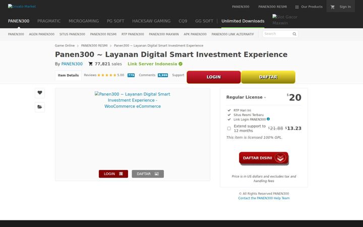Open the PANEN300 author link after By
The height and width of the screenshot is (227, 363).
(x=72, y=64)
